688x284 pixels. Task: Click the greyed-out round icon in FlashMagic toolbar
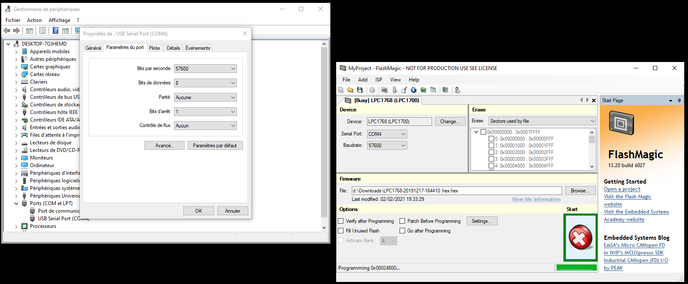coord(372,90)
